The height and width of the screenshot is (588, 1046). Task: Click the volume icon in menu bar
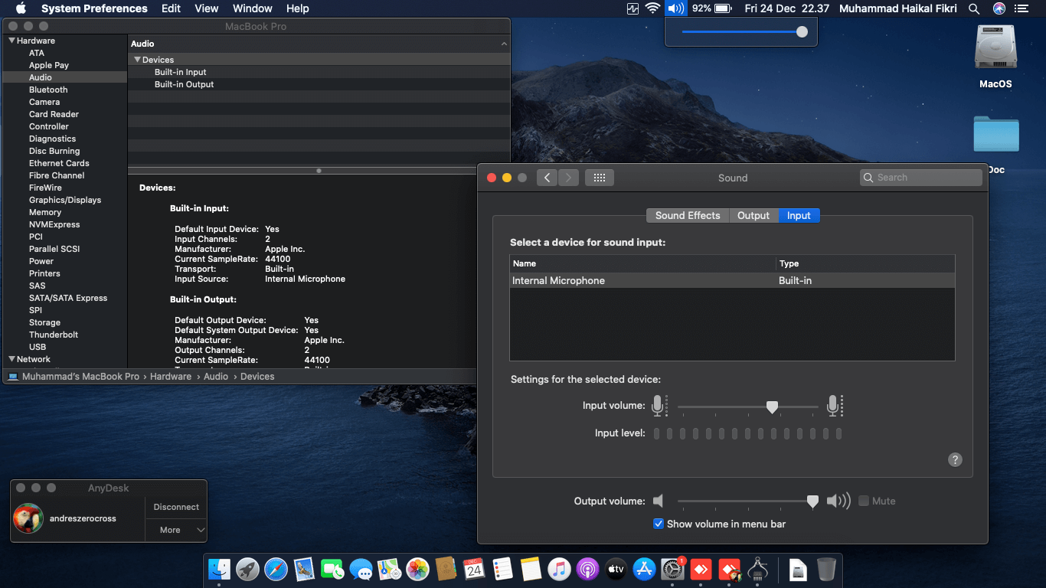[x=675, y=8]
